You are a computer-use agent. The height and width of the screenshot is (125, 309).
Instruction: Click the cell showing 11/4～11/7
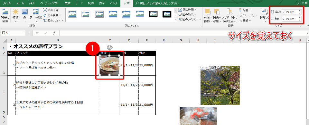coord(129,85)
